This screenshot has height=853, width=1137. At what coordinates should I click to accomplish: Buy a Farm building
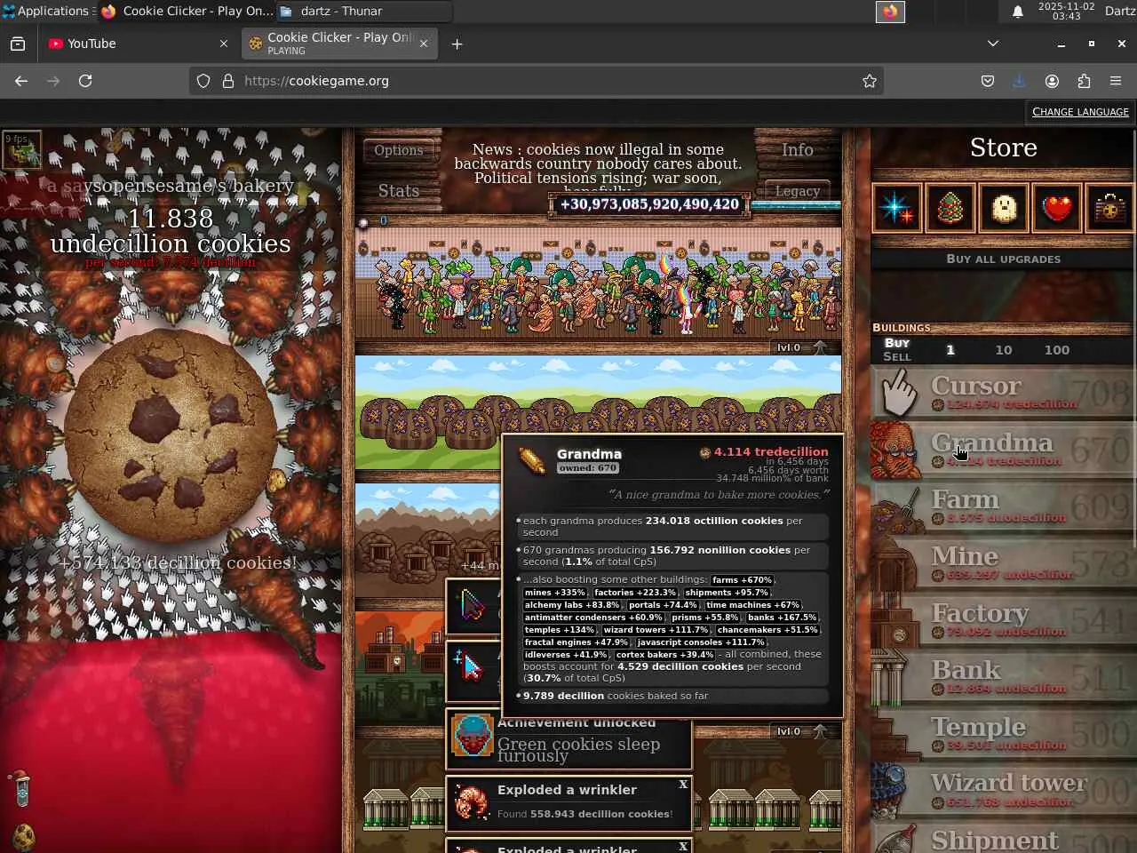1003,506
